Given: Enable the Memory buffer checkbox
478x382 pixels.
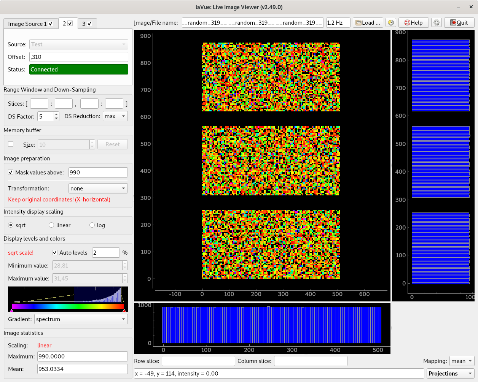Looking at the screenshot, I should [11, 144].
